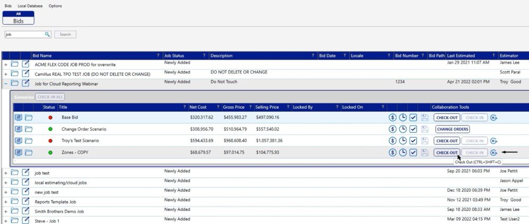Open the edit icon for Smith Brothers Demo Job
529x224 pixels.
click(25, 211)
